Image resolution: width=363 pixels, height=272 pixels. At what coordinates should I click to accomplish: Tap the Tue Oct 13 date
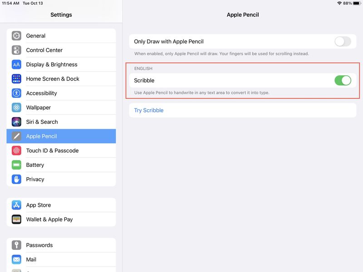[x=33, y=3]
